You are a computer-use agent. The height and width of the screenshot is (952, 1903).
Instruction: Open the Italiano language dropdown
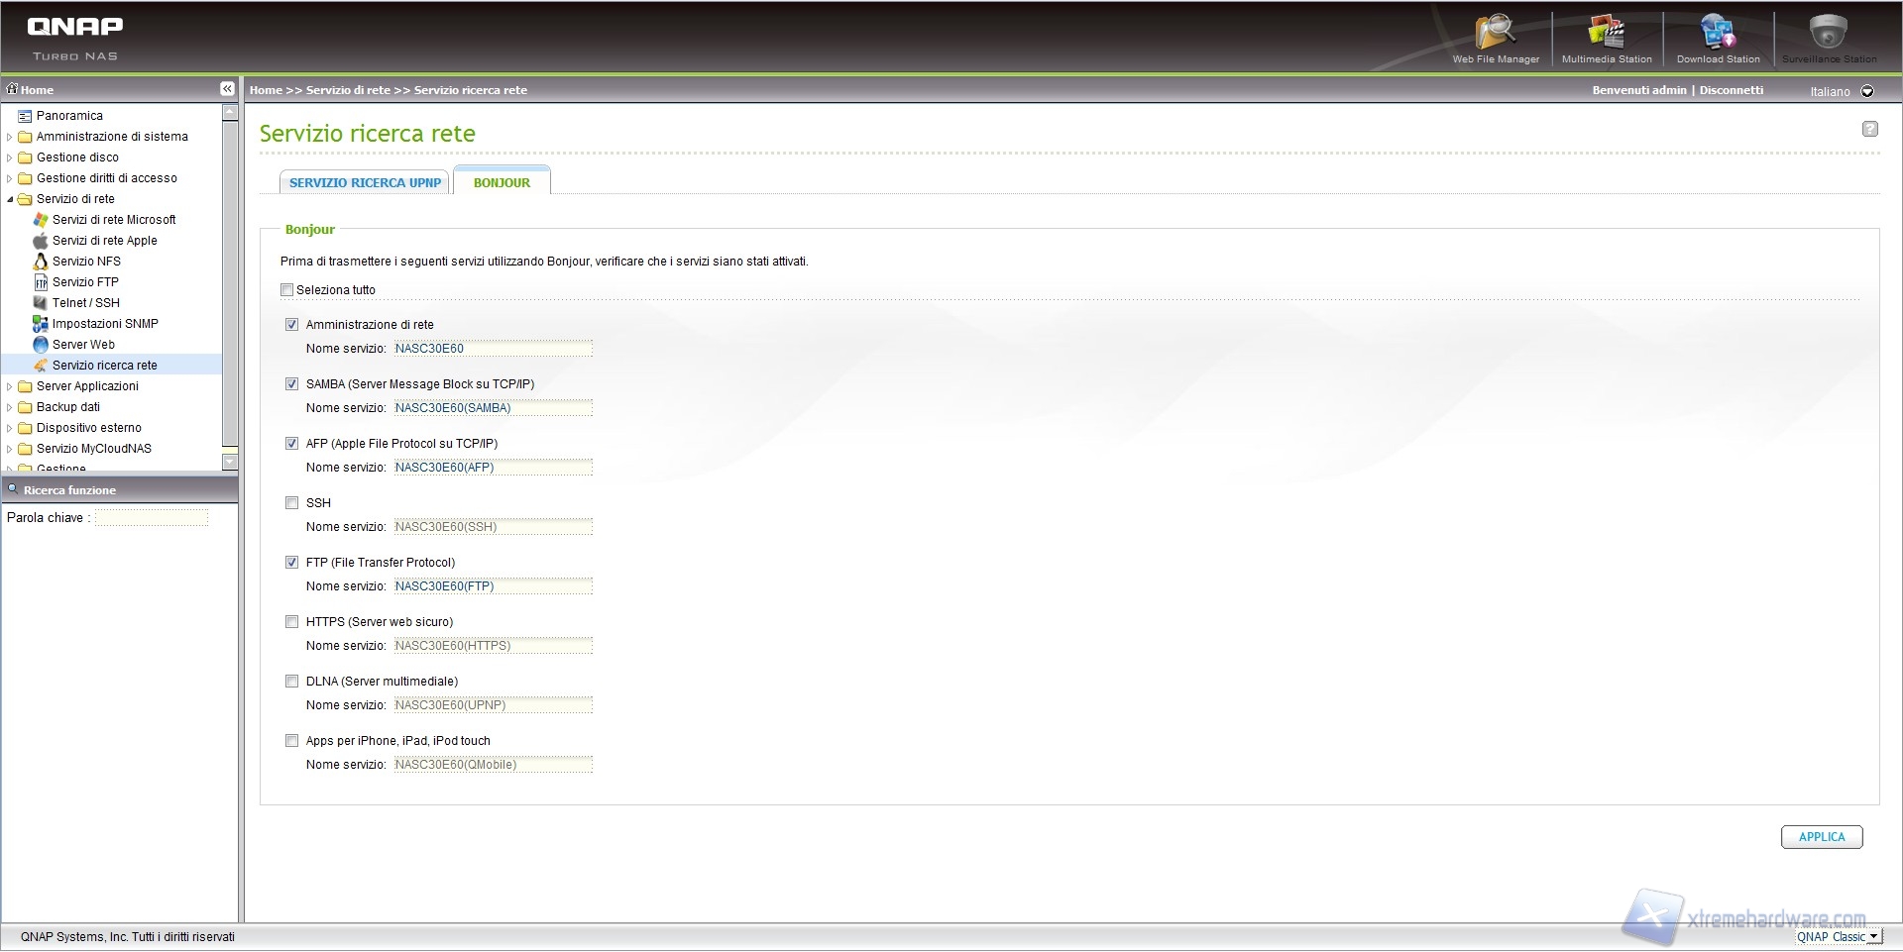(1867, 91)
